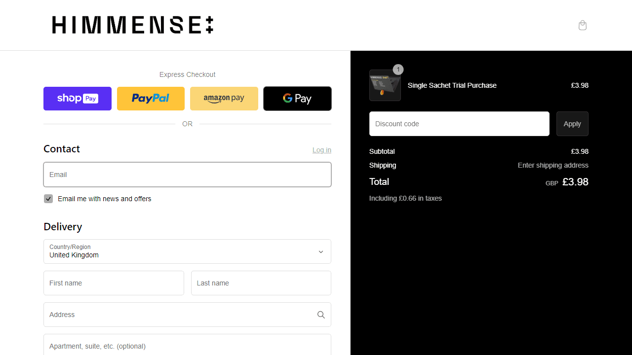Click the Total GBP £3.98 amount
632x355 pixels.
click(567, 182)
